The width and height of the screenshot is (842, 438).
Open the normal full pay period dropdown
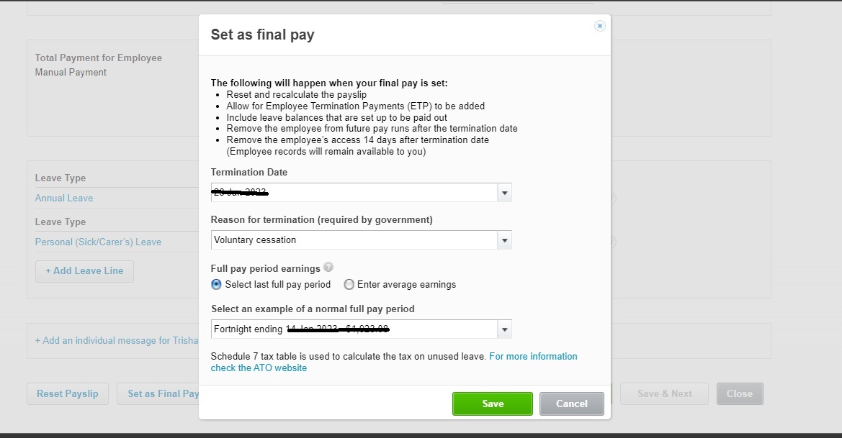pyautogui.click(x=505, y=329)
